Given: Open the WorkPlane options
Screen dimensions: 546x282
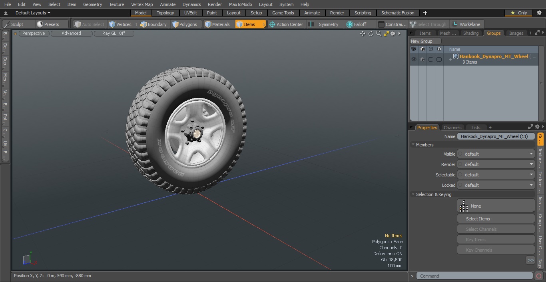Looking at the screenshot, I should tap(466, 24).
